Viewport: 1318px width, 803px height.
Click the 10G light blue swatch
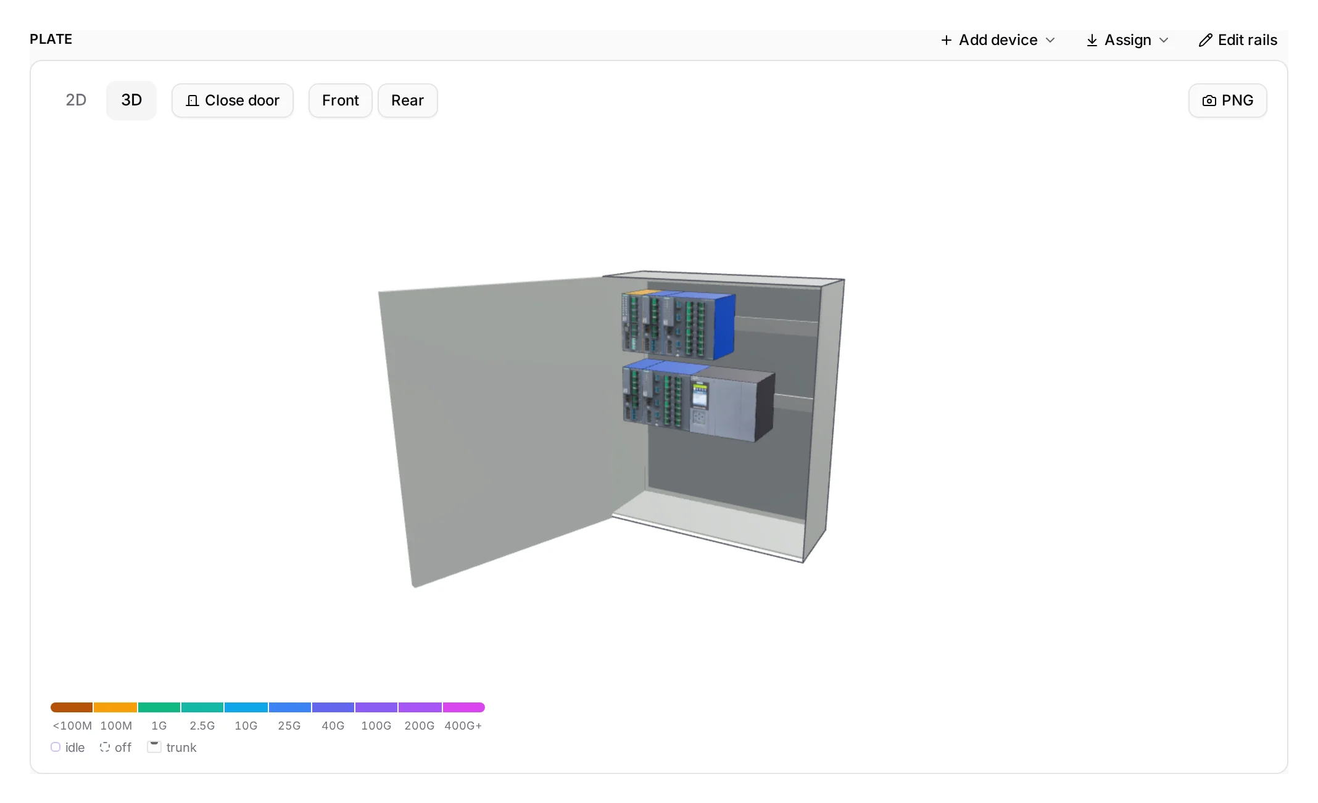pyautogui.click(x=246, y=707)
